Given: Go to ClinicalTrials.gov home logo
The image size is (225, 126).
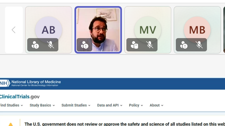Looking at the screenshot, I should [20, 97].
